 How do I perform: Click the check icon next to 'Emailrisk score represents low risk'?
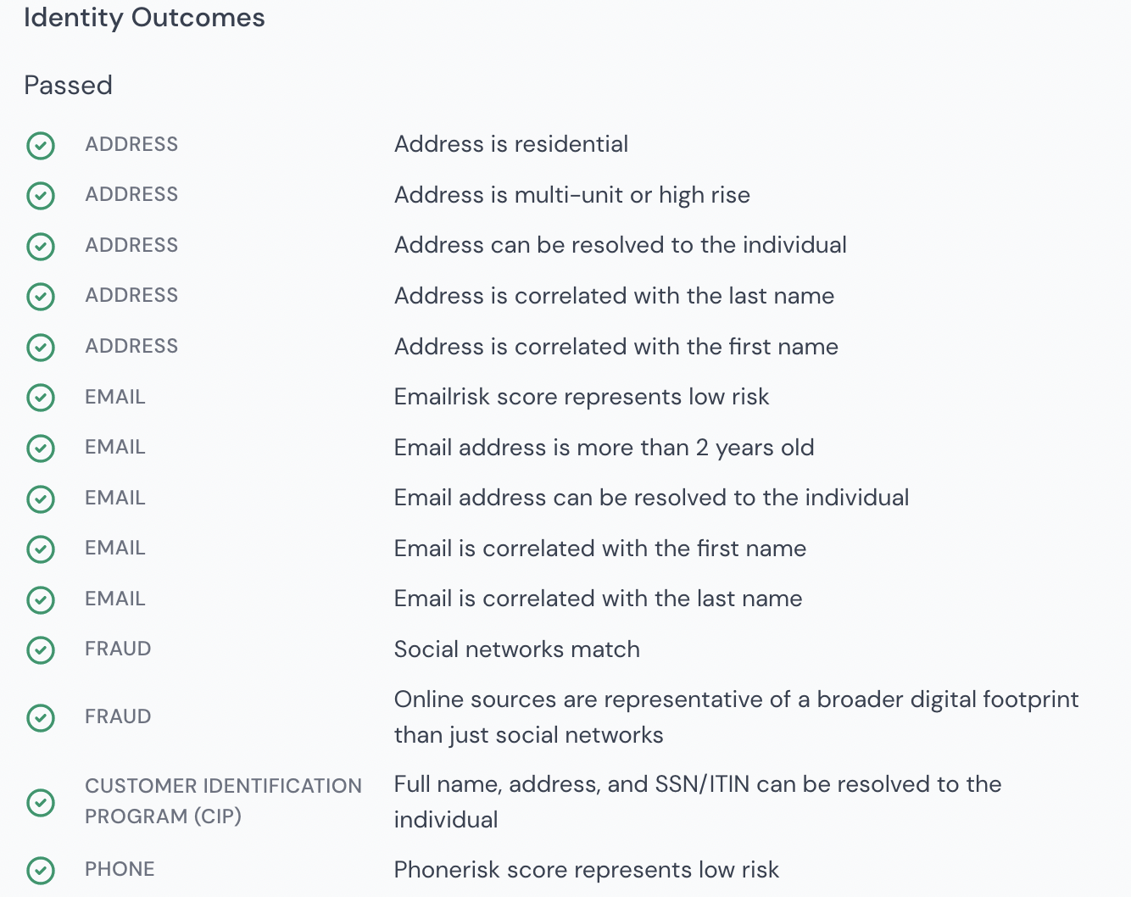pyautogui.click(x=41, y=398)
